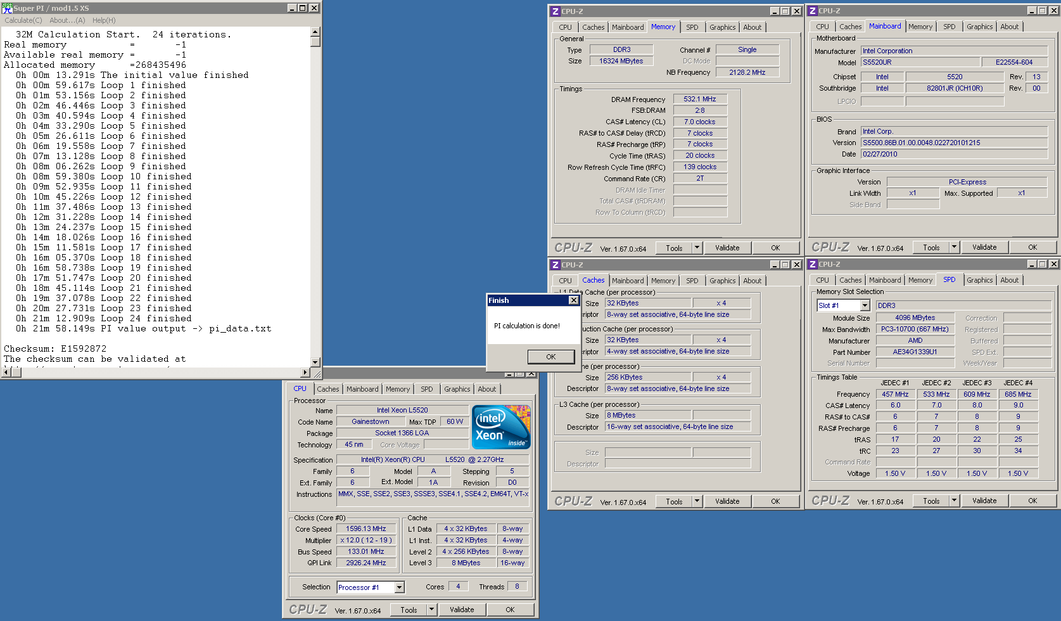The image size is (1061, 621).
Task: Open the Calculate(C) menu in Super PI
Action: 23,20
